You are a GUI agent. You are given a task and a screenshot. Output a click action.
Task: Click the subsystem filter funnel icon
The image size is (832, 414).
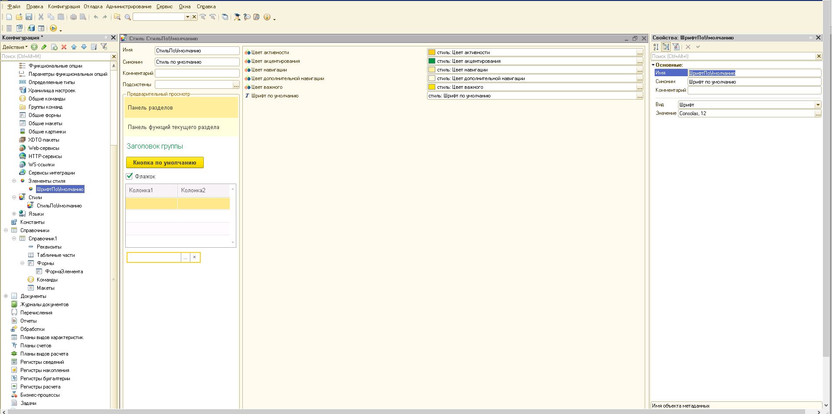(x=104, y=47)
